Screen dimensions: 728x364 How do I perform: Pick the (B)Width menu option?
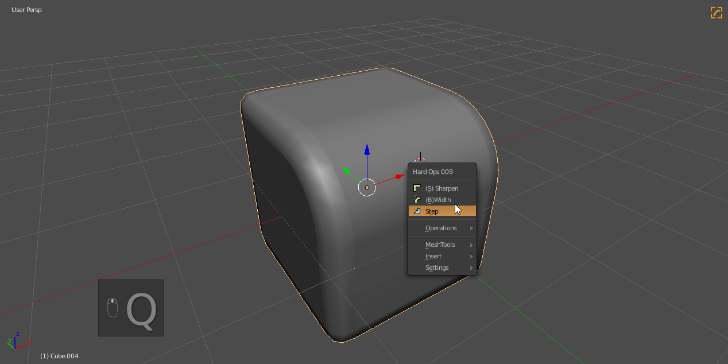pos(438,200)
